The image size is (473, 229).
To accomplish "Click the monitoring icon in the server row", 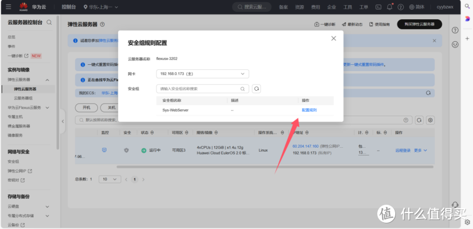I will 104,150.
